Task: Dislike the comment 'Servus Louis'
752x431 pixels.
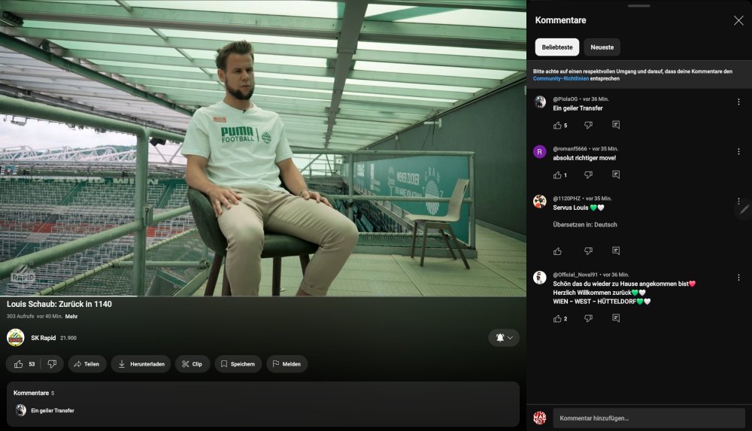Action: click(x=589, y=251)
